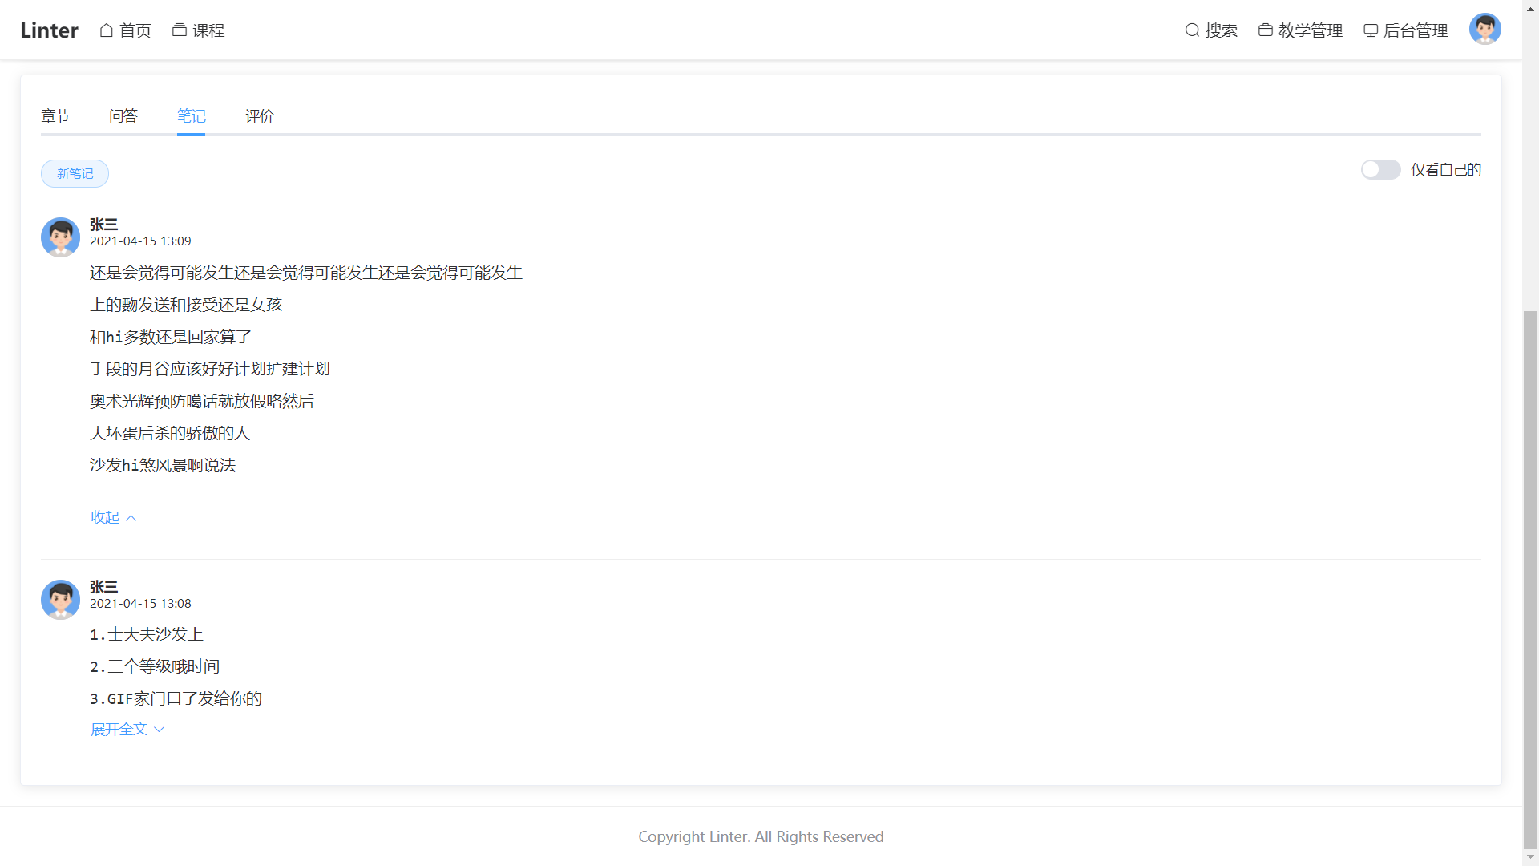Switch to the 章节 tab

click(x=55, y=116)
